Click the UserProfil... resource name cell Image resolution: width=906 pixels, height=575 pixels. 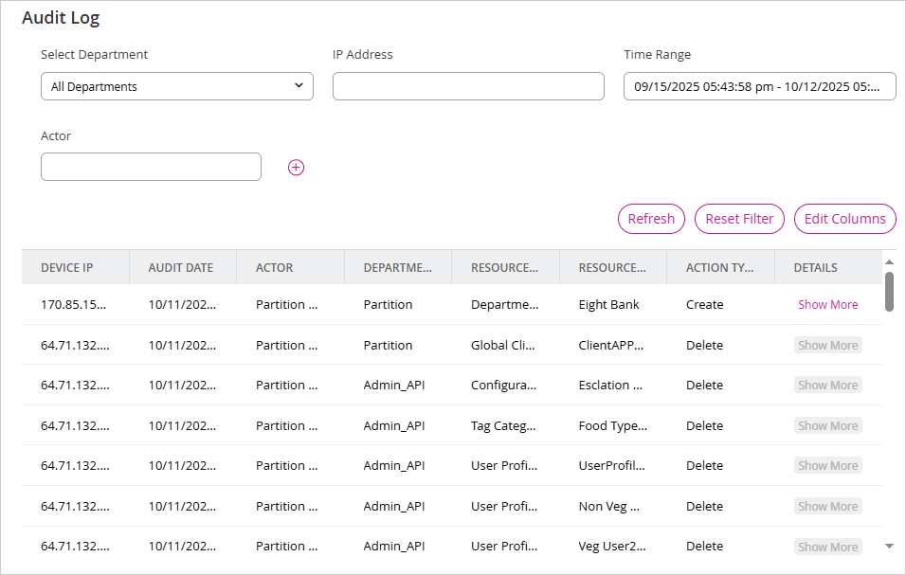[x=612, y=466]
